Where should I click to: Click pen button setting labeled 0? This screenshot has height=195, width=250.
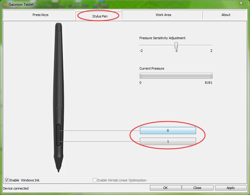168,131
